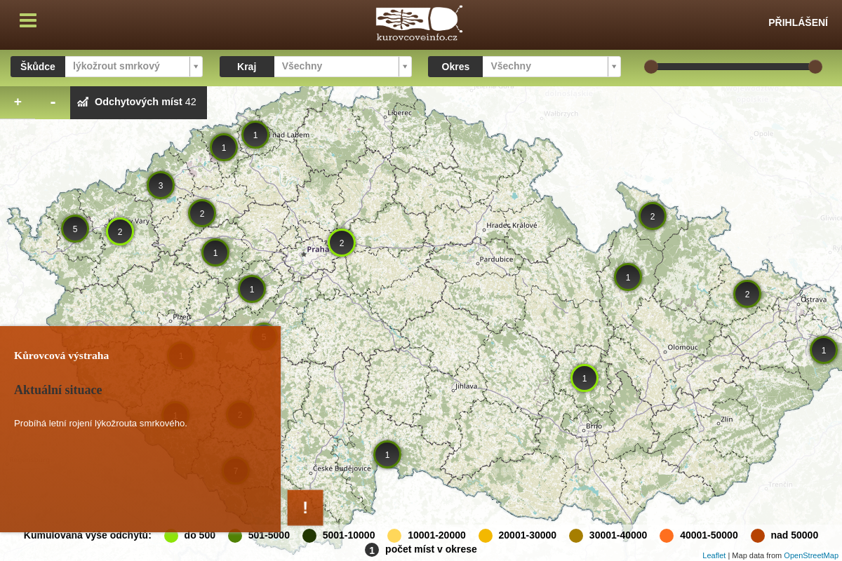842x561 pixels.
Task: Click the Probíhá letní rojení text
Action: coord(100,423)
